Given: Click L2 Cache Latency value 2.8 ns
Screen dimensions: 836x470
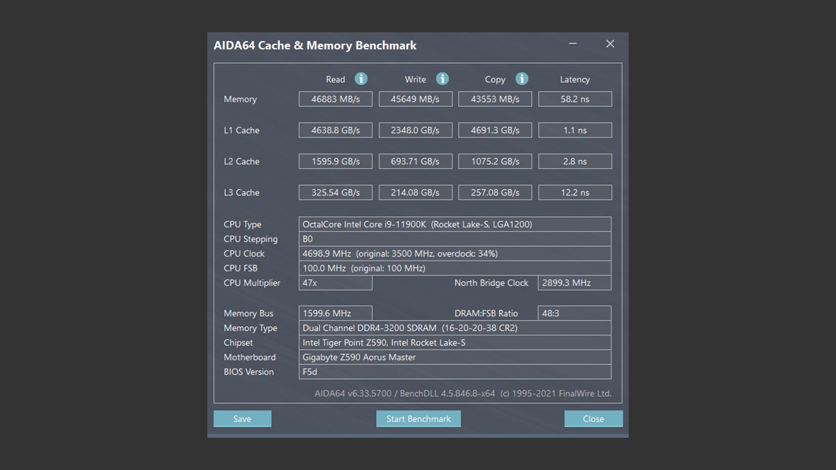Looking at the screenshot, I should coord(575,161).
